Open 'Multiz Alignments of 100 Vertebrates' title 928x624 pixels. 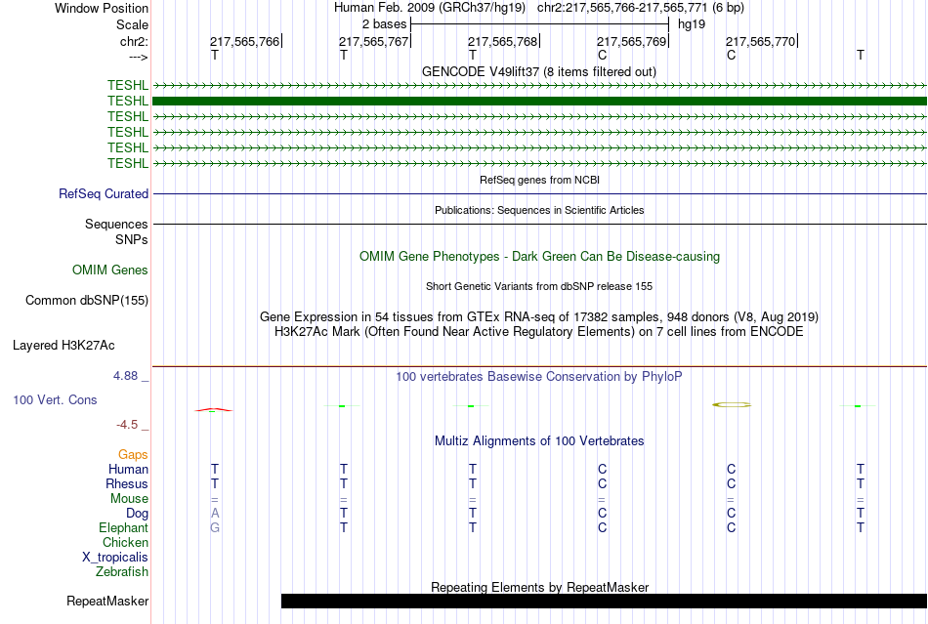[539, 440]
